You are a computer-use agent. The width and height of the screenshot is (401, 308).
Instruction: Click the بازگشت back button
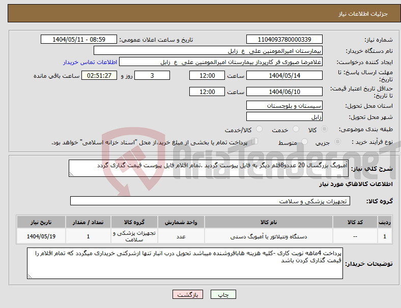(188, 294)
